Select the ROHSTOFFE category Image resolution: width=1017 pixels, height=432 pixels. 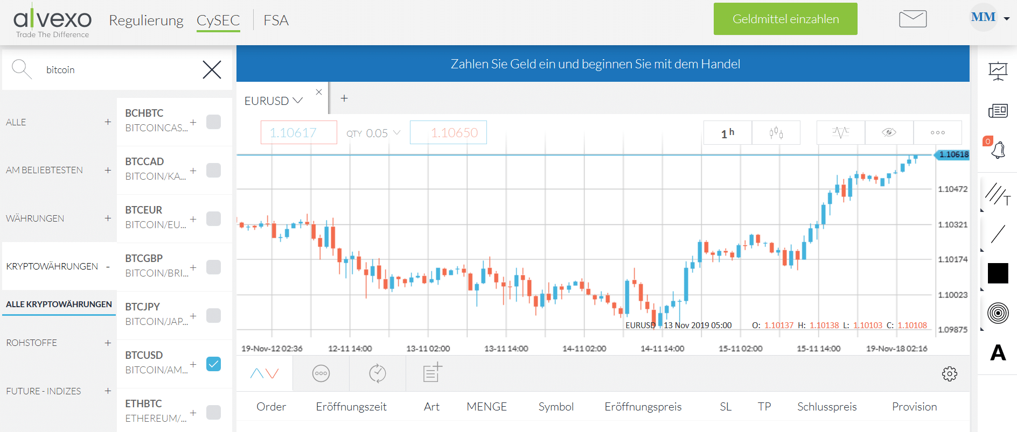point(32,343)
